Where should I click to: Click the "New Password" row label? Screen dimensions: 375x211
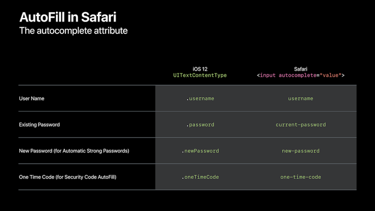[x=74, y=151]
